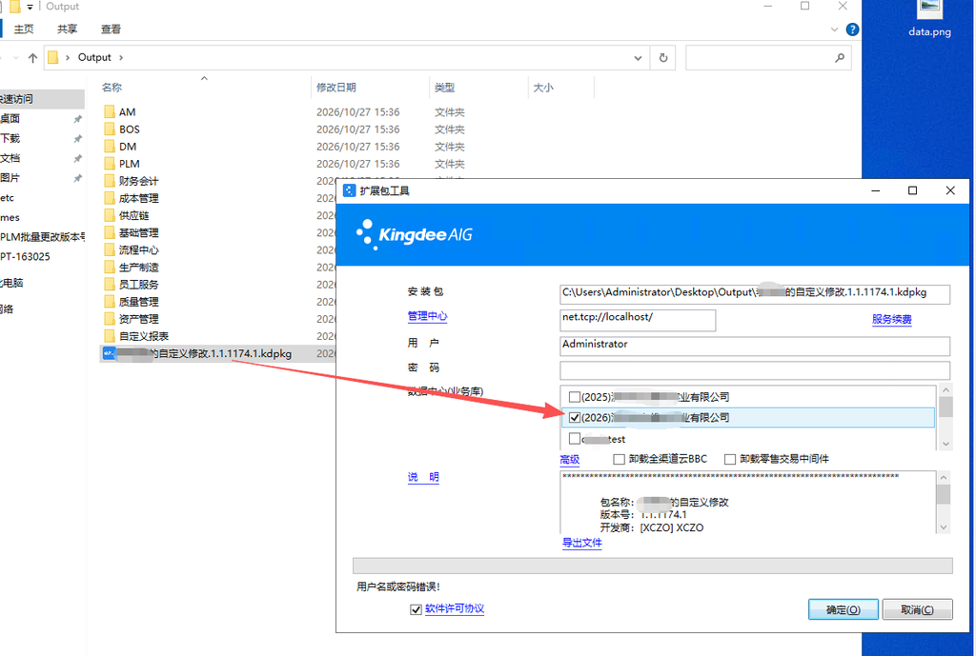Screen dimensions: 976x656
Task: Click the Explorer search magnifier icon
Action: pyautogui.click(x=840, y=58)
